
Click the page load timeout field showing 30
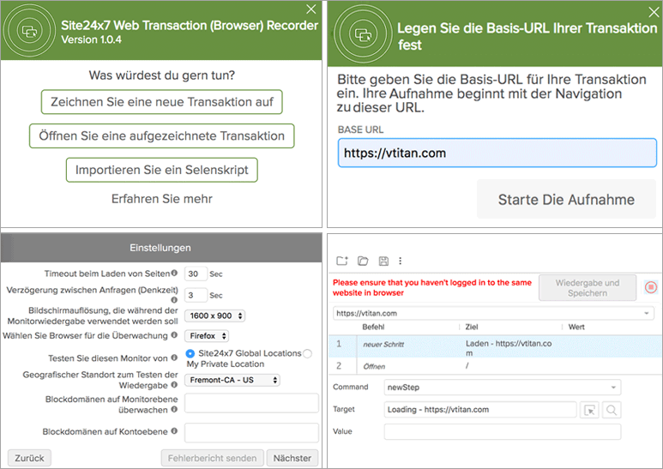pyautogui.click(x=196, y=274)
